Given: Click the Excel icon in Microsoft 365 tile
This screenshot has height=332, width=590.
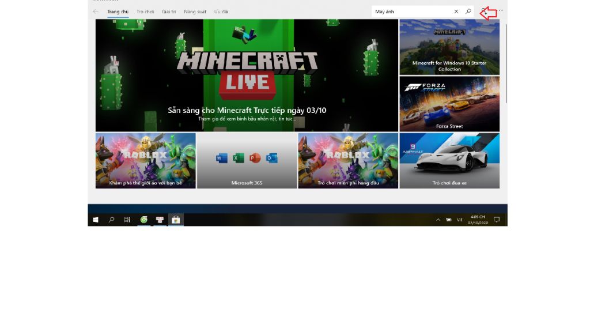Looking at the screenshot, I should (238, 158).
